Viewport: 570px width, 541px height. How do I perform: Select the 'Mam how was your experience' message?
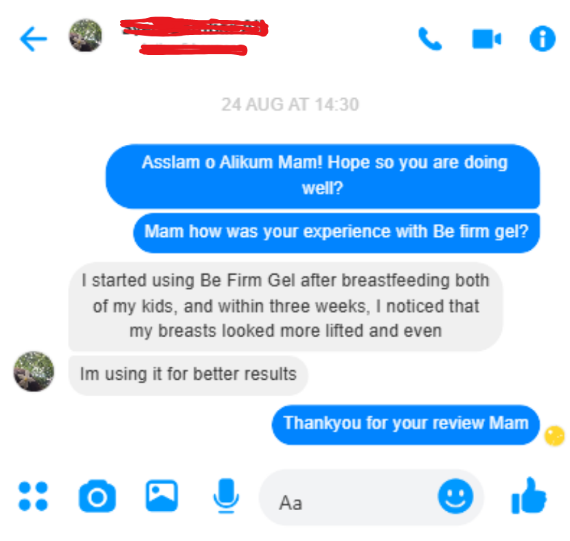point(337,233)
